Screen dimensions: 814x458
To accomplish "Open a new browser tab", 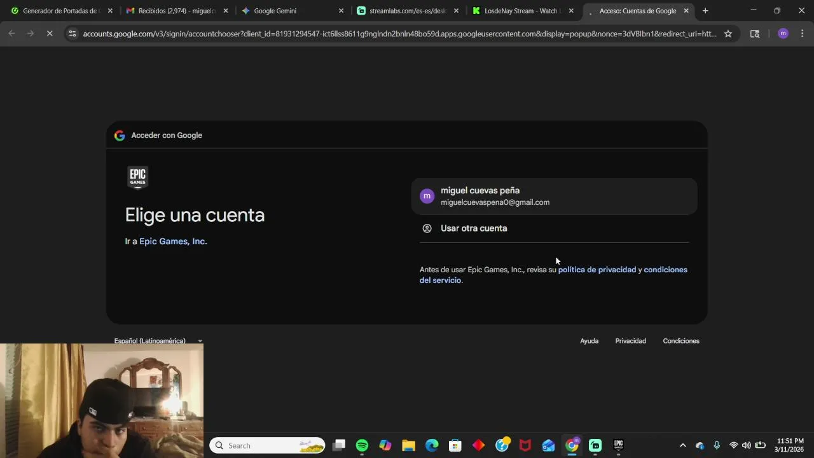I will pos(705,11).
